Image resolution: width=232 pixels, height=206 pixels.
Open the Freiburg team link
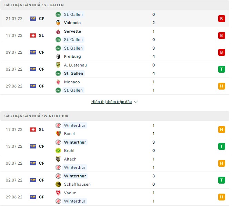click(x=72, y=56)
